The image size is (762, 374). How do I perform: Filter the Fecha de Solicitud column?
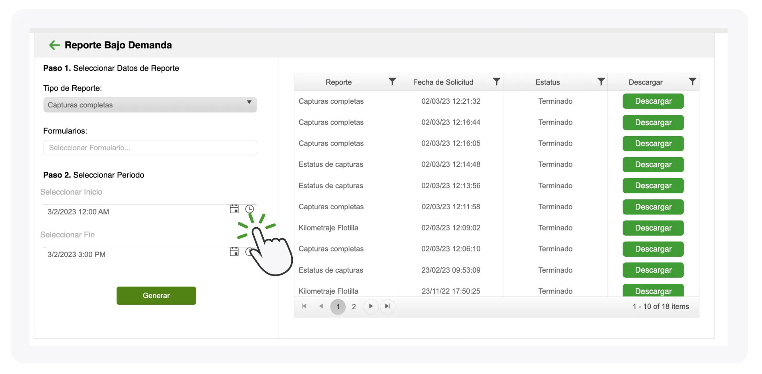click(x=496, y=82)
